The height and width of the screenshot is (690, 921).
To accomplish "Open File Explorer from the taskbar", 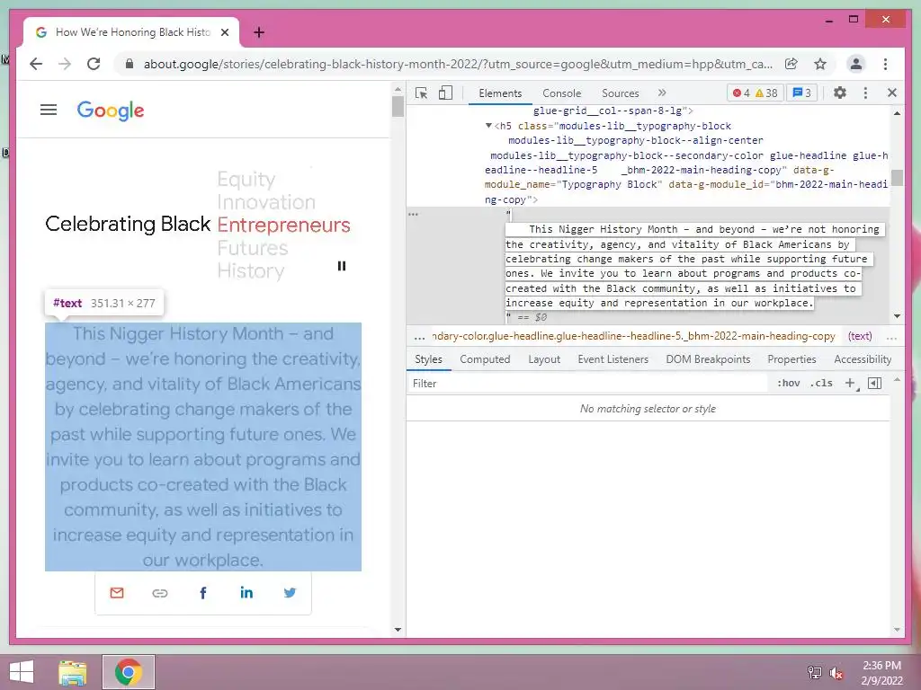I will 73,672.
